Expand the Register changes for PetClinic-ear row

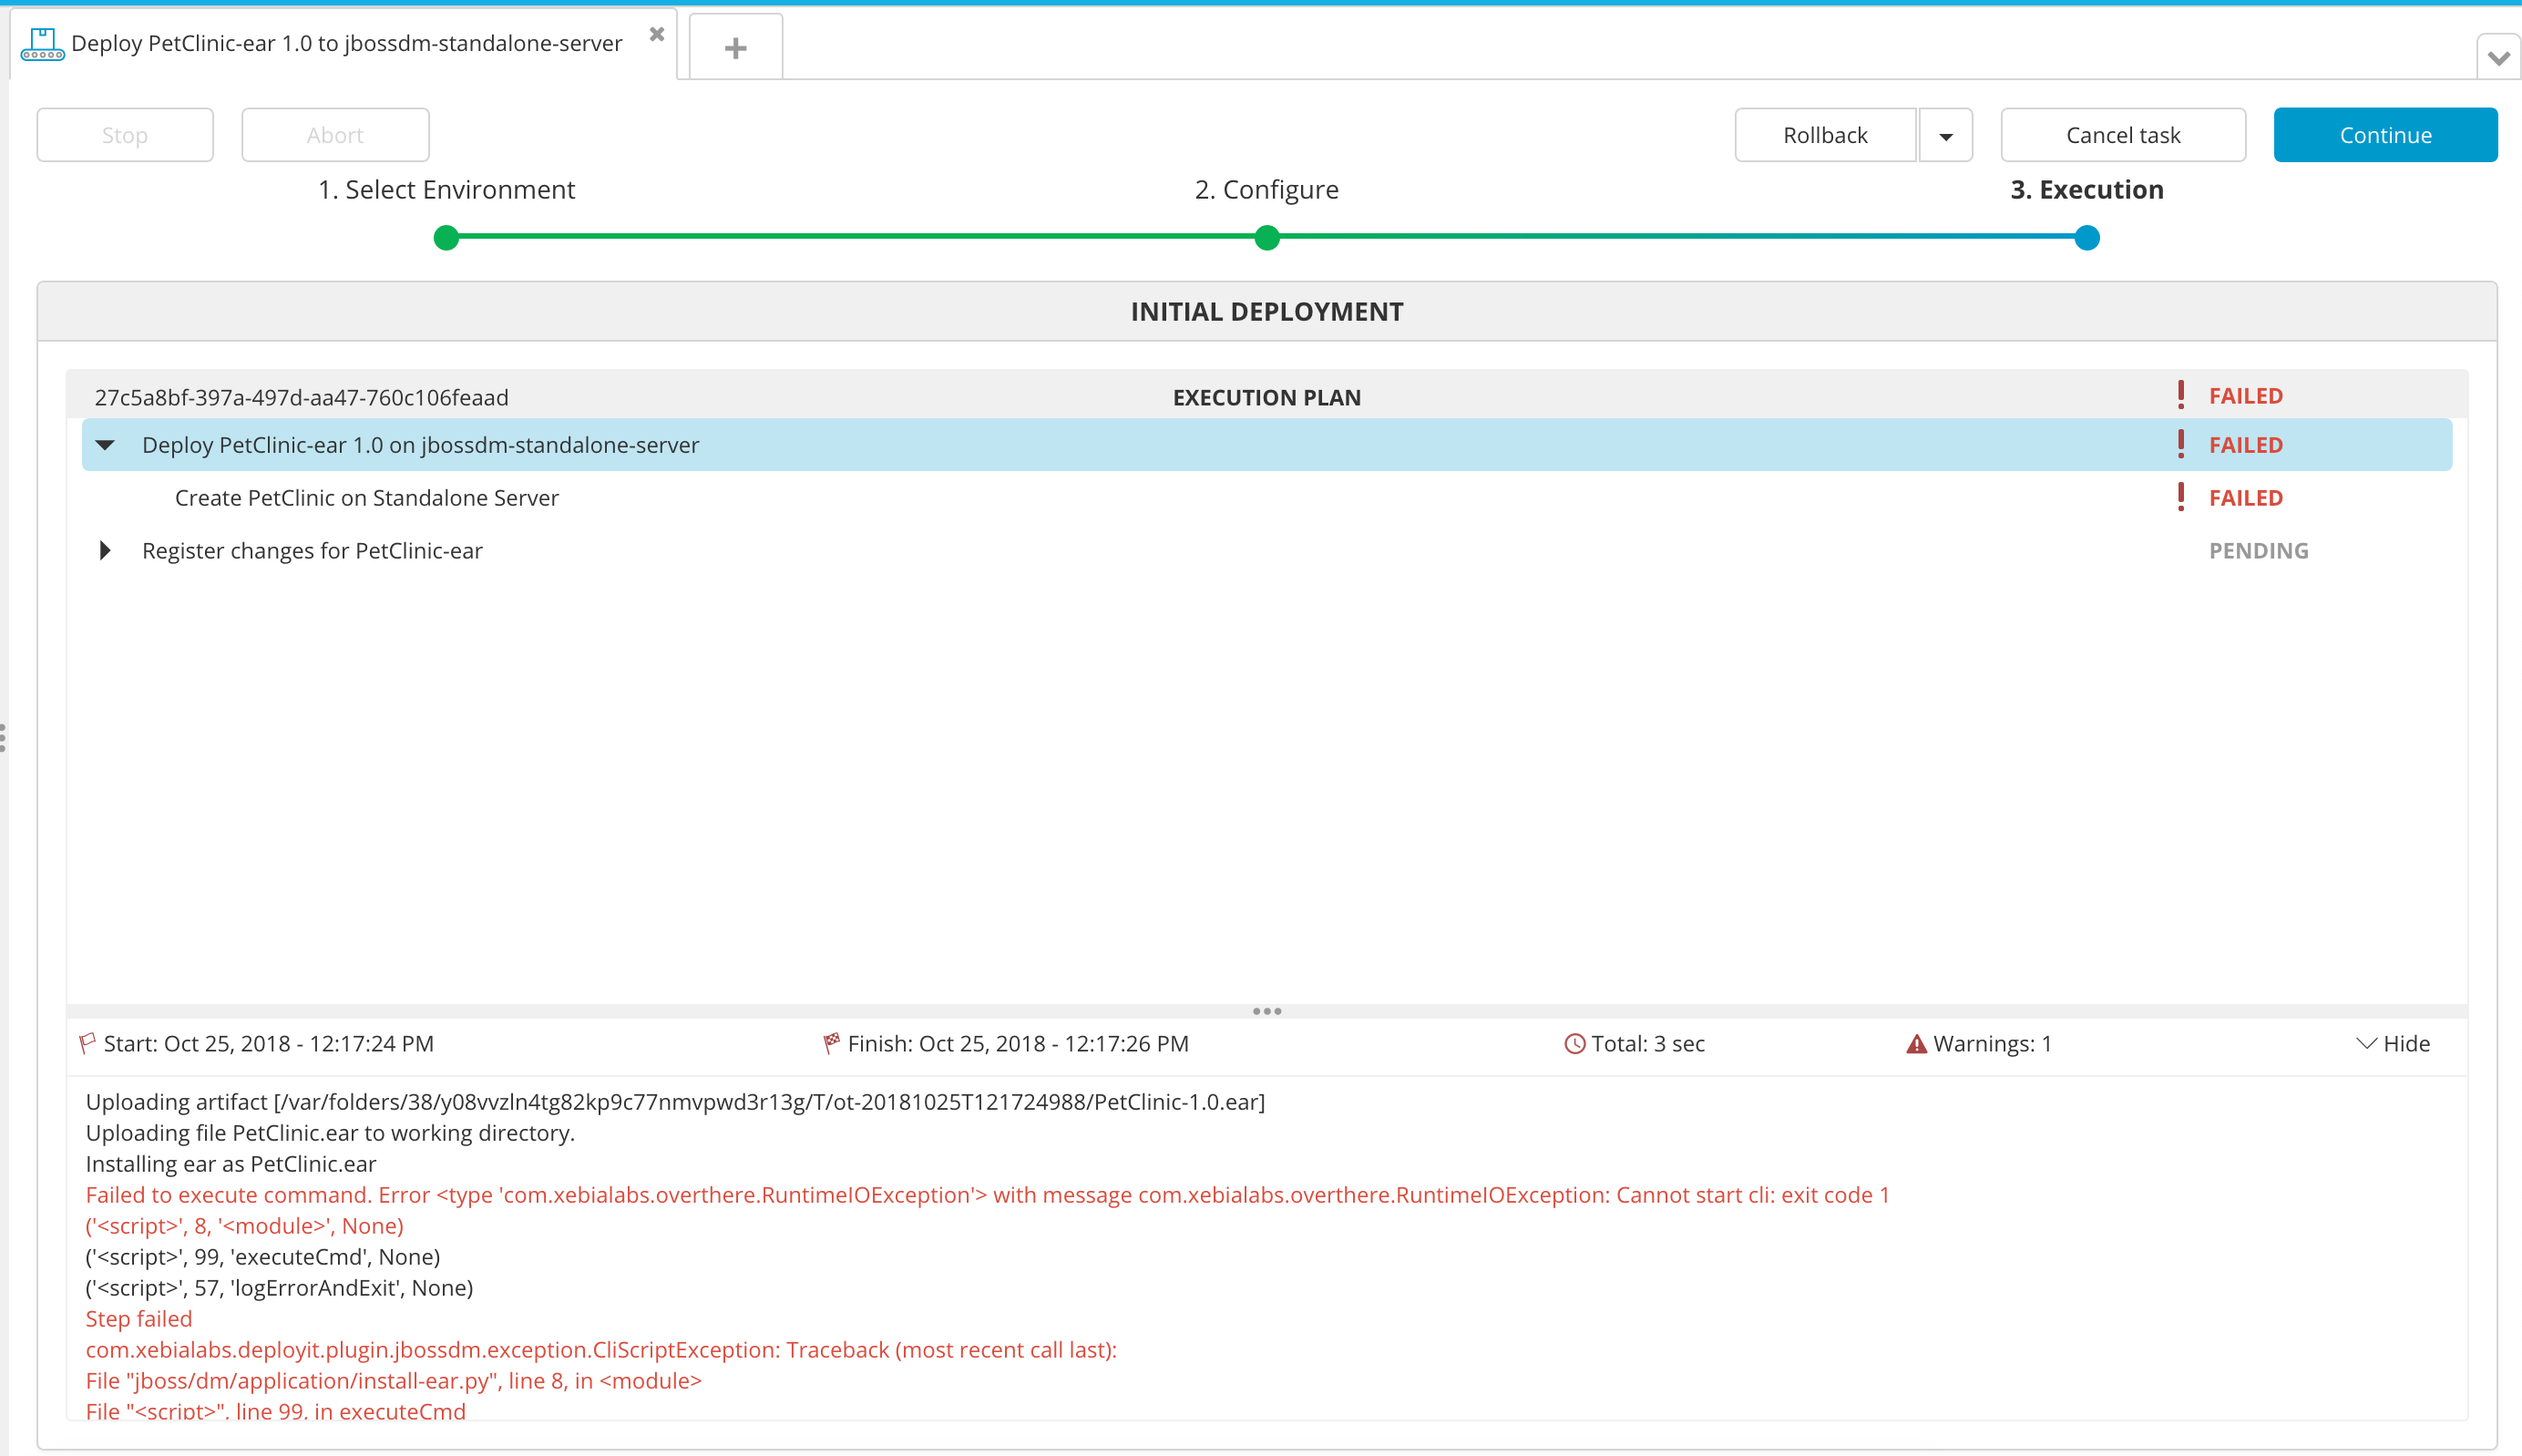pyautogui.click(x=108, y=551)
